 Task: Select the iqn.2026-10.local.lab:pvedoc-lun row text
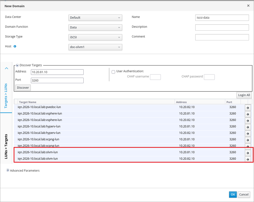click(x=39, y=107)
